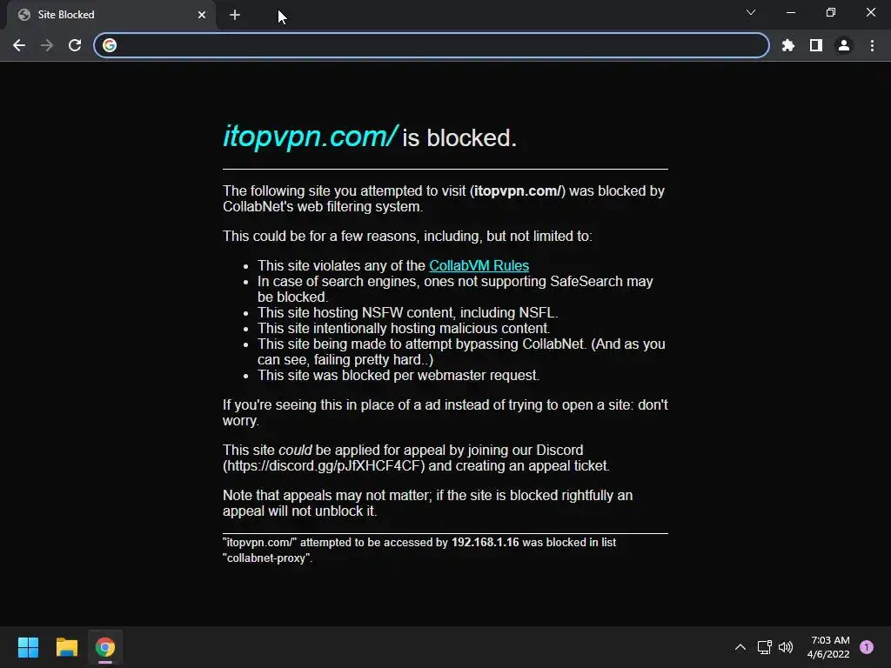This screenshot has height=668, width=891.
Task: Reload the blocked page
Action: tap(75, 45)
